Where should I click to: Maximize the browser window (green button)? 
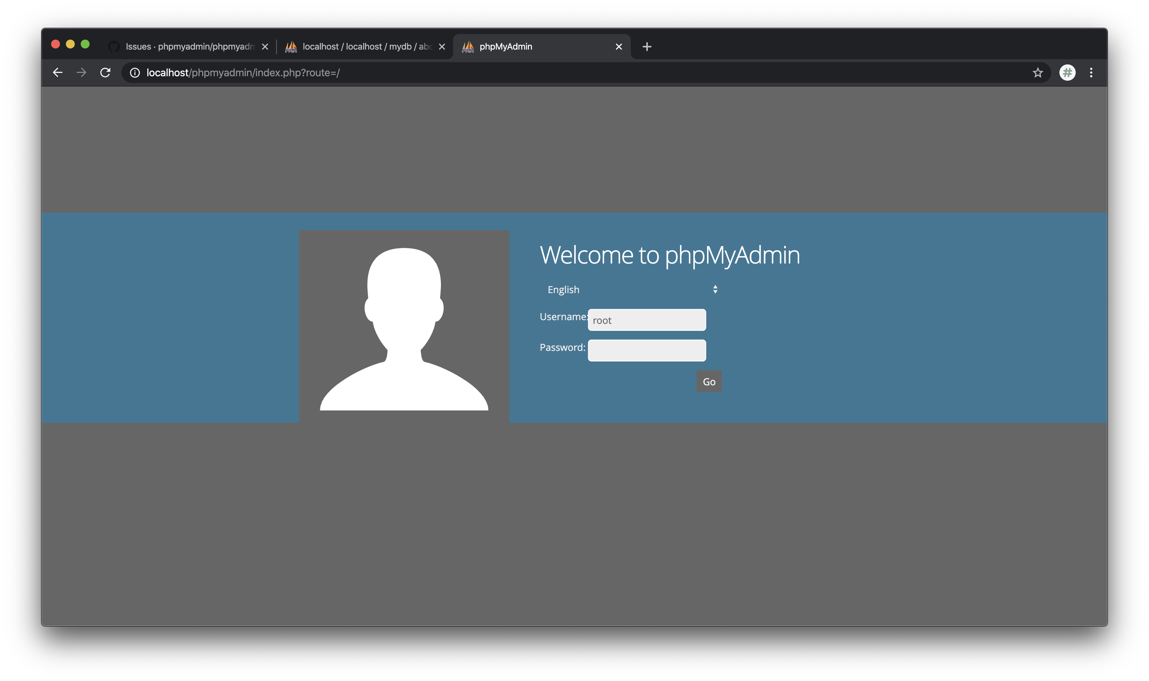[x=85, y=44]
